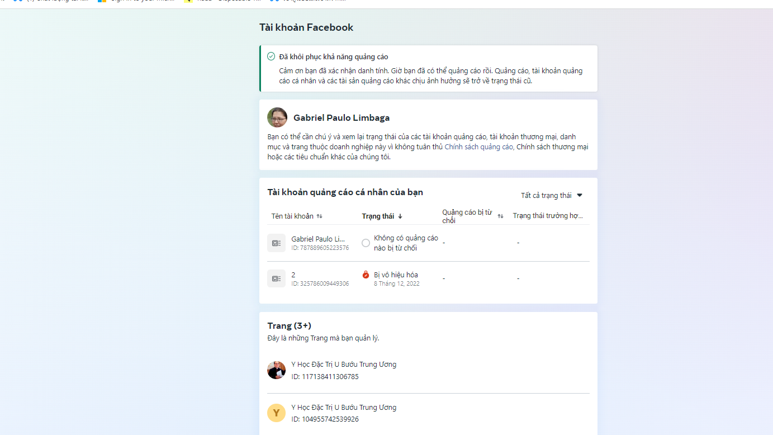Click the Trang (3+) section heading
This screenshot has height=435, width=773.
pos(290,326)
